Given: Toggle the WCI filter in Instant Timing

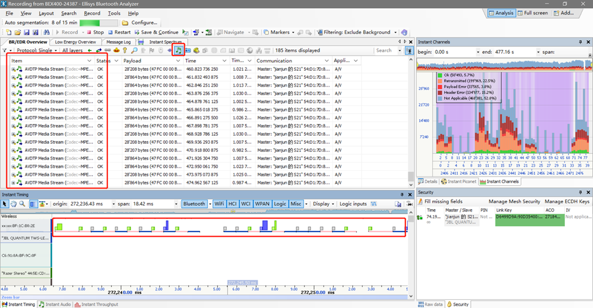Looking at the screenshot, I should (x=246, y=204).
